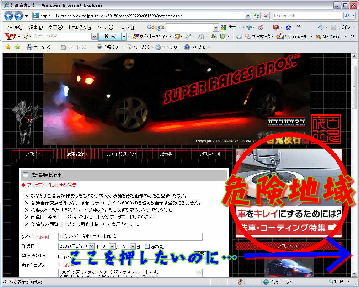359x288 pixels.
Task: Click inside the タイトル text field
Action: pos(130,236)
